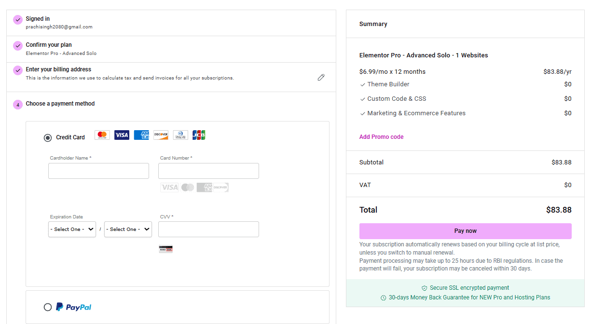Click the Visa card logo
The width and height of the screenshot is (591, 324).
coord(122,135)
